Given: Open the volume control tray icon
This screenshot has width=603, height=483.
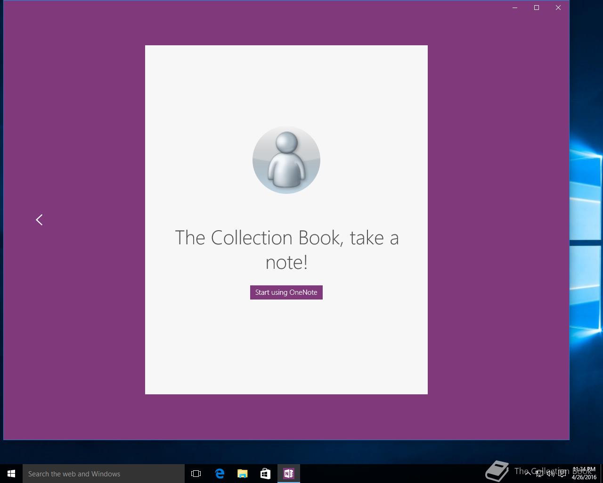Looking at the screenshot, I should click(551, 474).
